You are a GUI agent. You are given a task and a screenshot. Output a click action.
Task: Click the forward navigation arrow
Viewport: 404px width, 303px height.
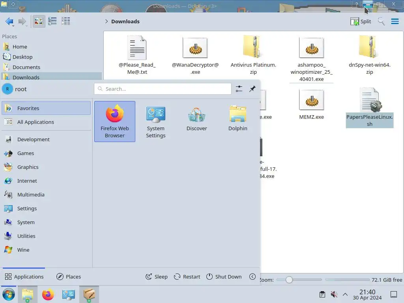[x=22, y=21]
